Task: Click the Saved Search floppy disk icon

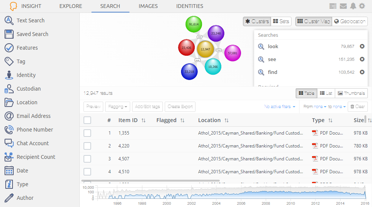Action: (x=9, y=34)
